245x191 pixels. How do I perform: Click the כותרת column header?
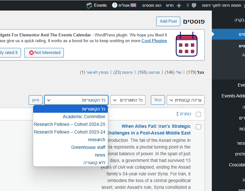[x=185, y=114]
